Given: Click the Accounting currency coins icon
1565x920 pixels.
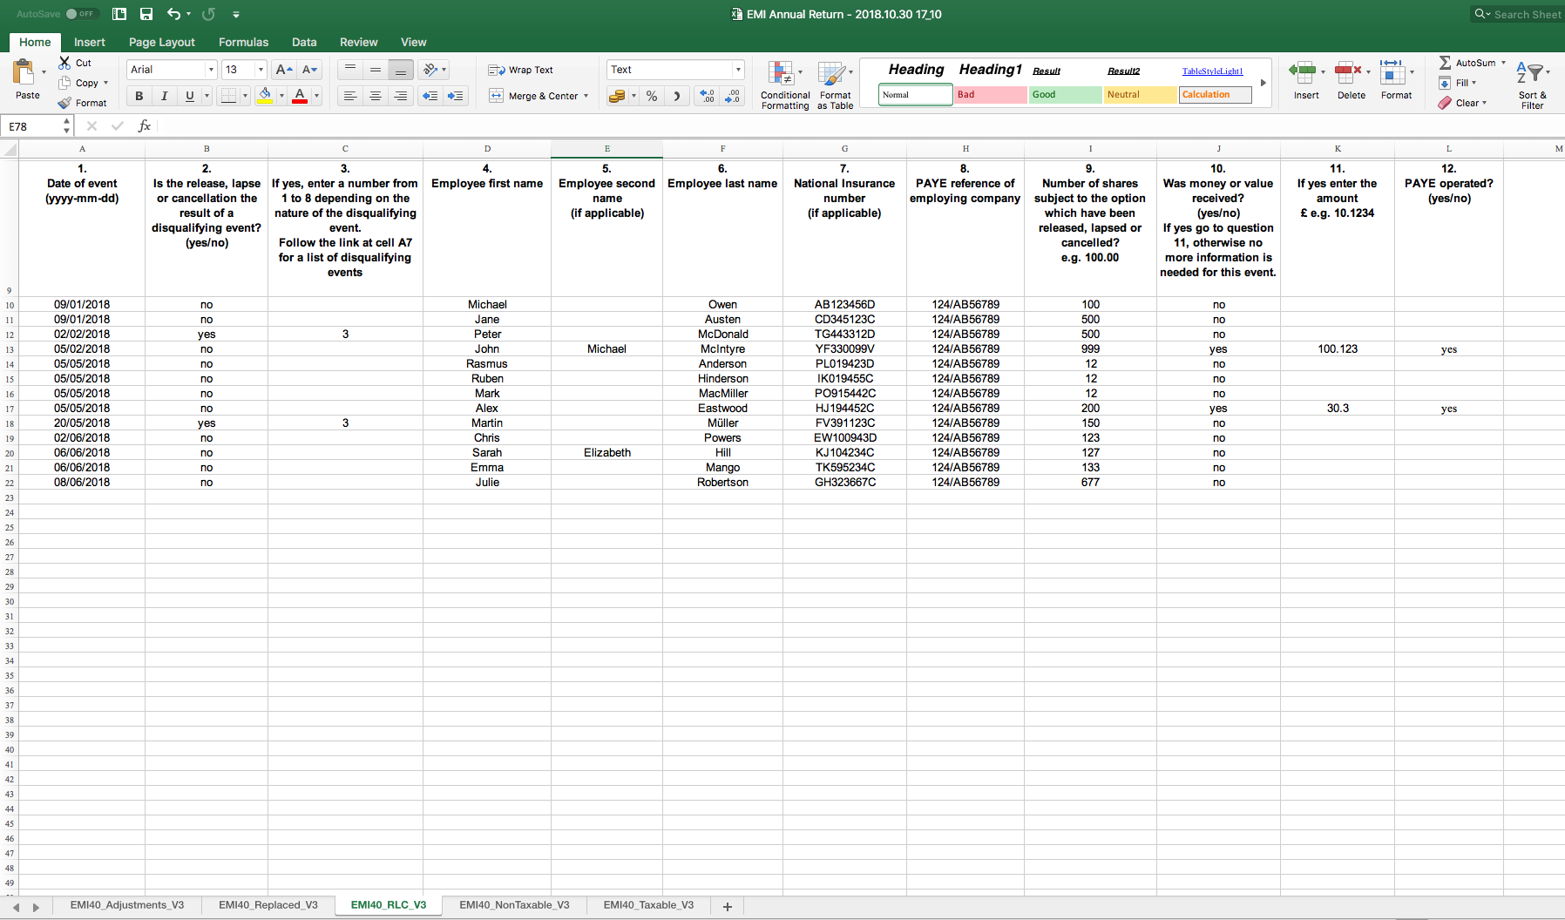Looking at the screenshot, I should click(617, 96).
